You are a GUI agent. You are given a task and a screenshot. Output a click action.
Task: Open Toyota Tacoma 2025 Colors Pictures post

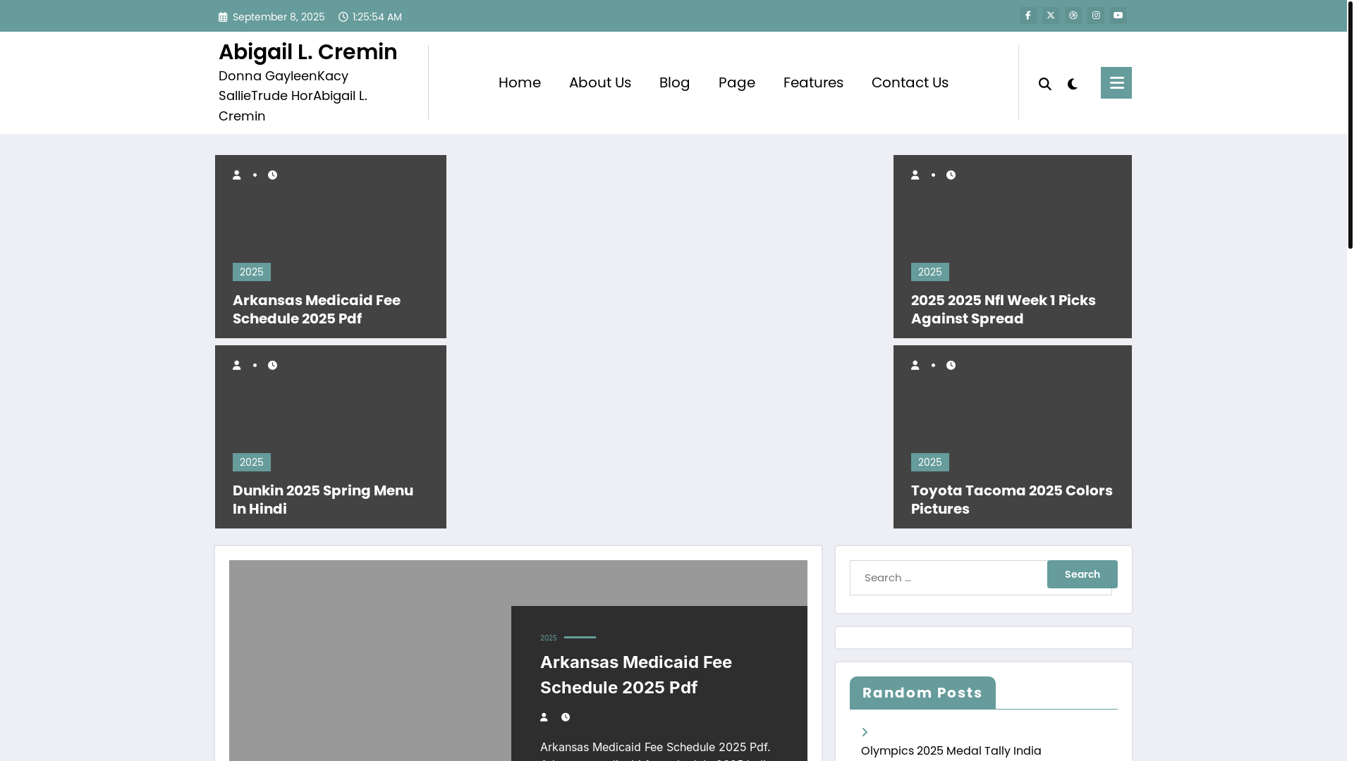(x=1012, y=500)
